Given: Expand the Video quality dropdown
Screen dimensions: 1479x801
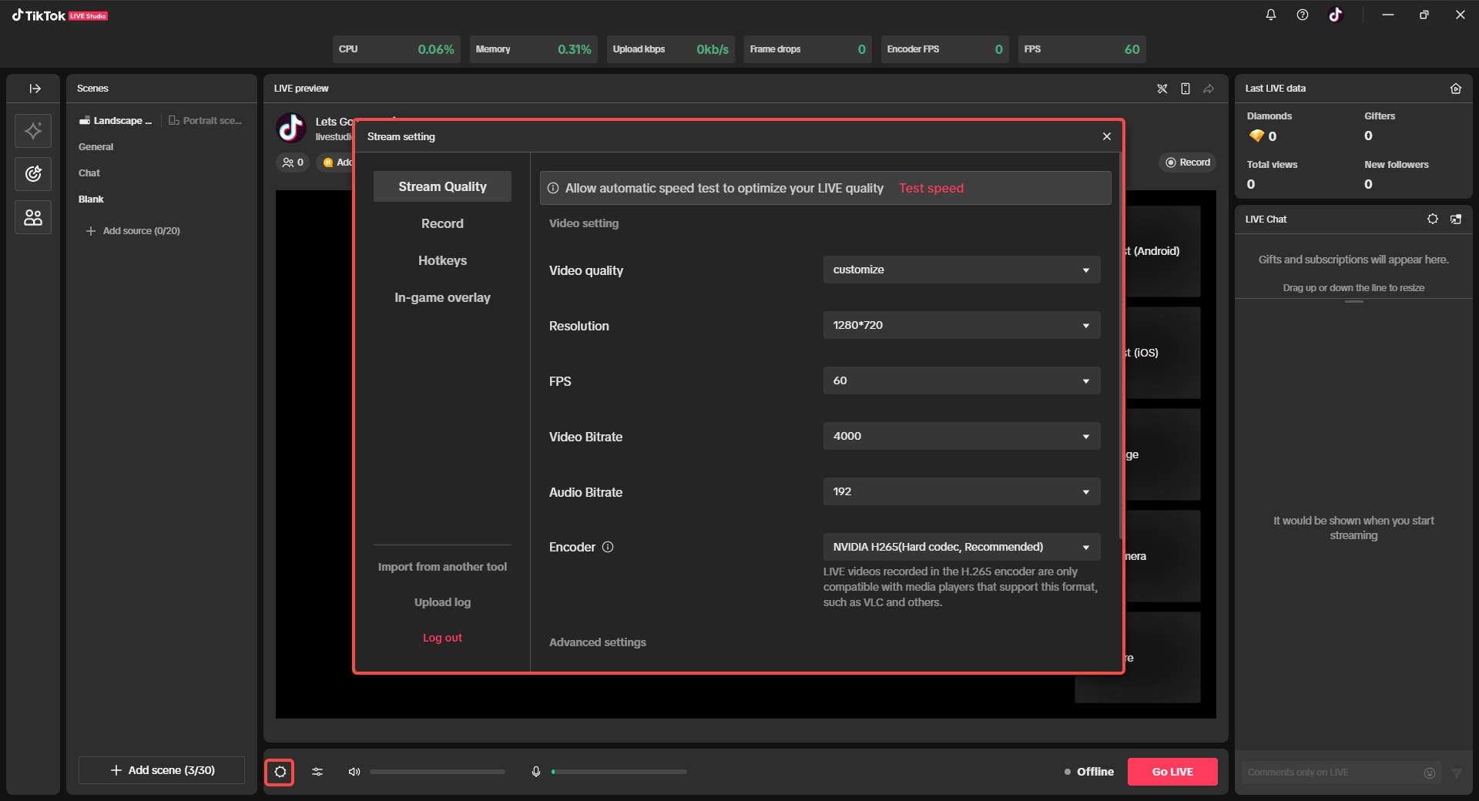Looking at the screenshot, I should click(961, 270).
